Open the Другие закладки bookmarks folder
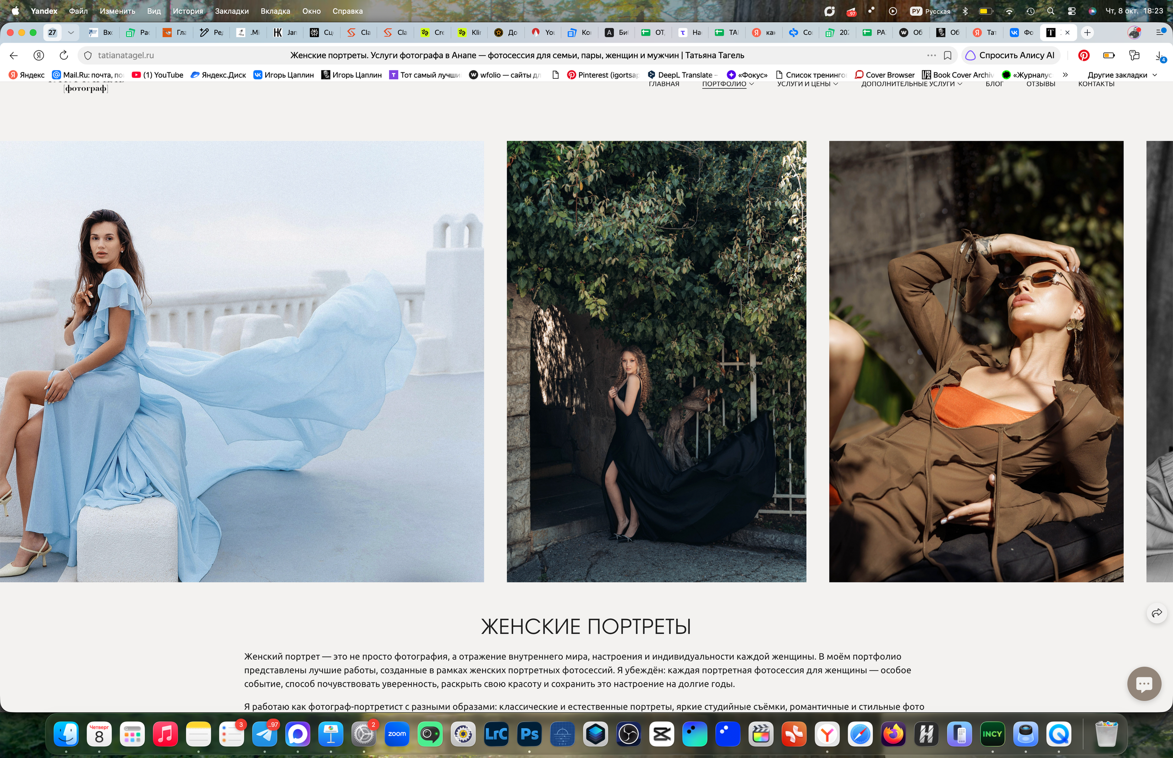The image size is (1173, 758). click(x=1122, y=75)
